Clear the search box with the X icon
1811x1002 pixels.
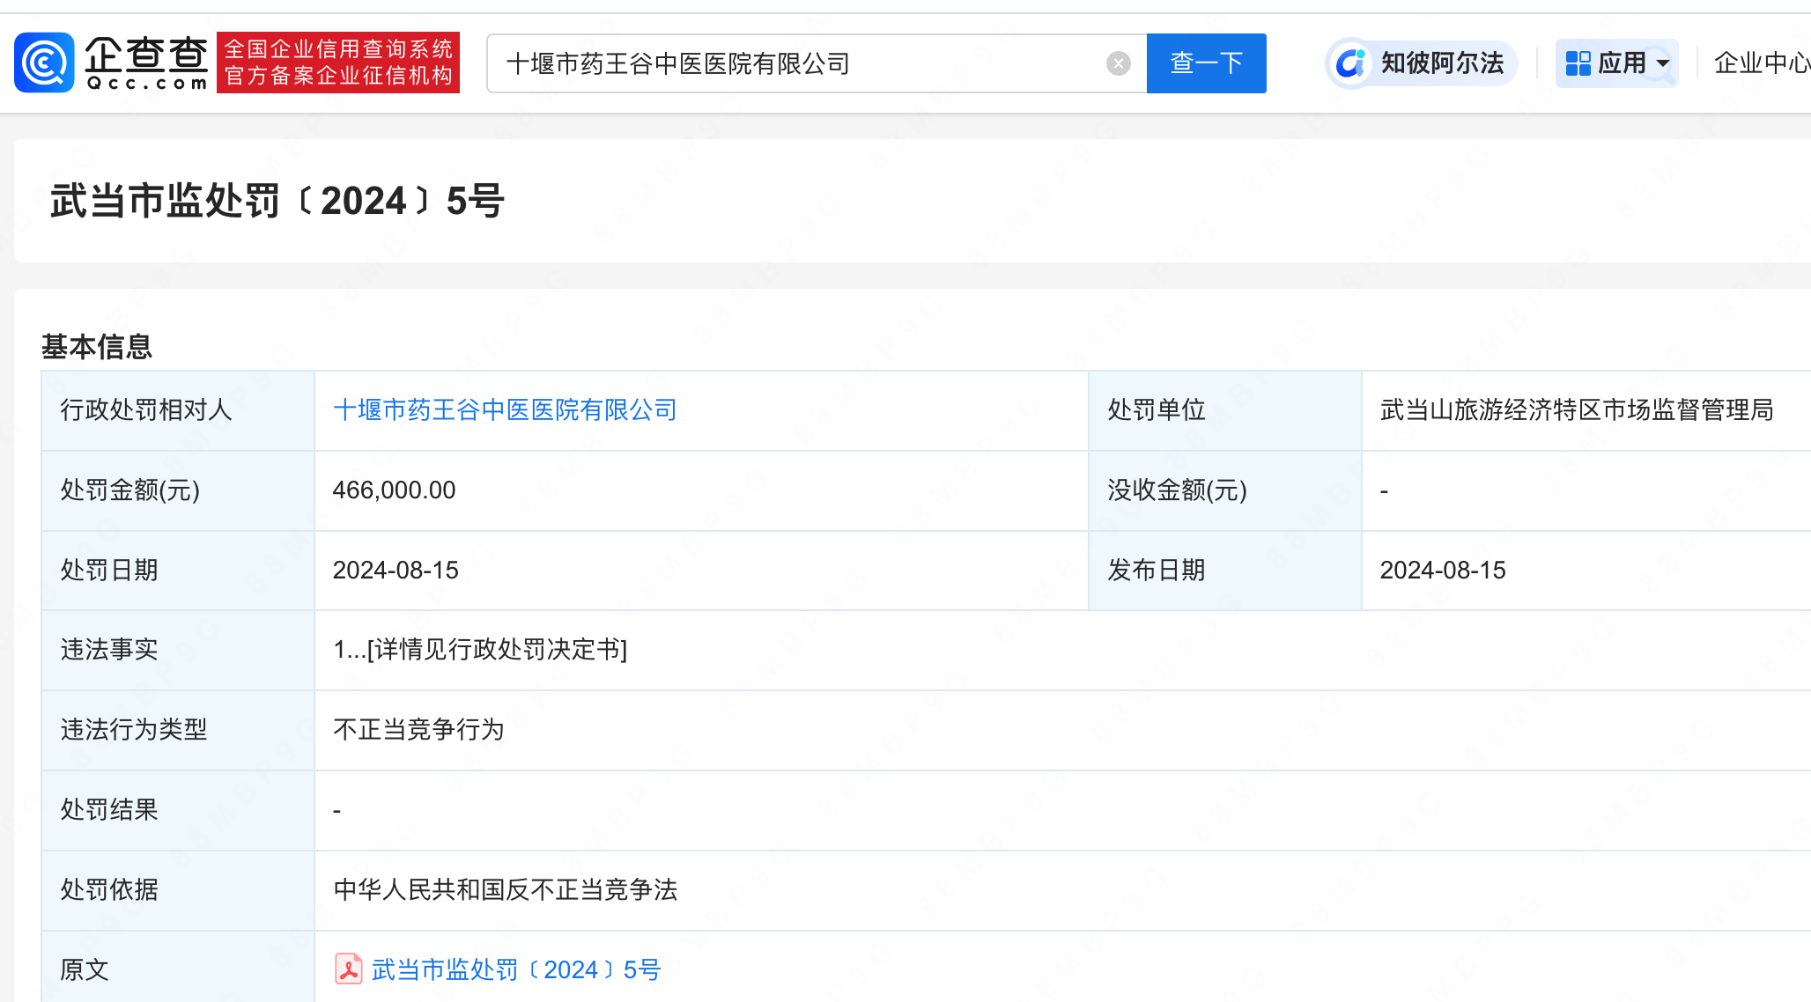pyautogui.click(x=1118, y=63)
